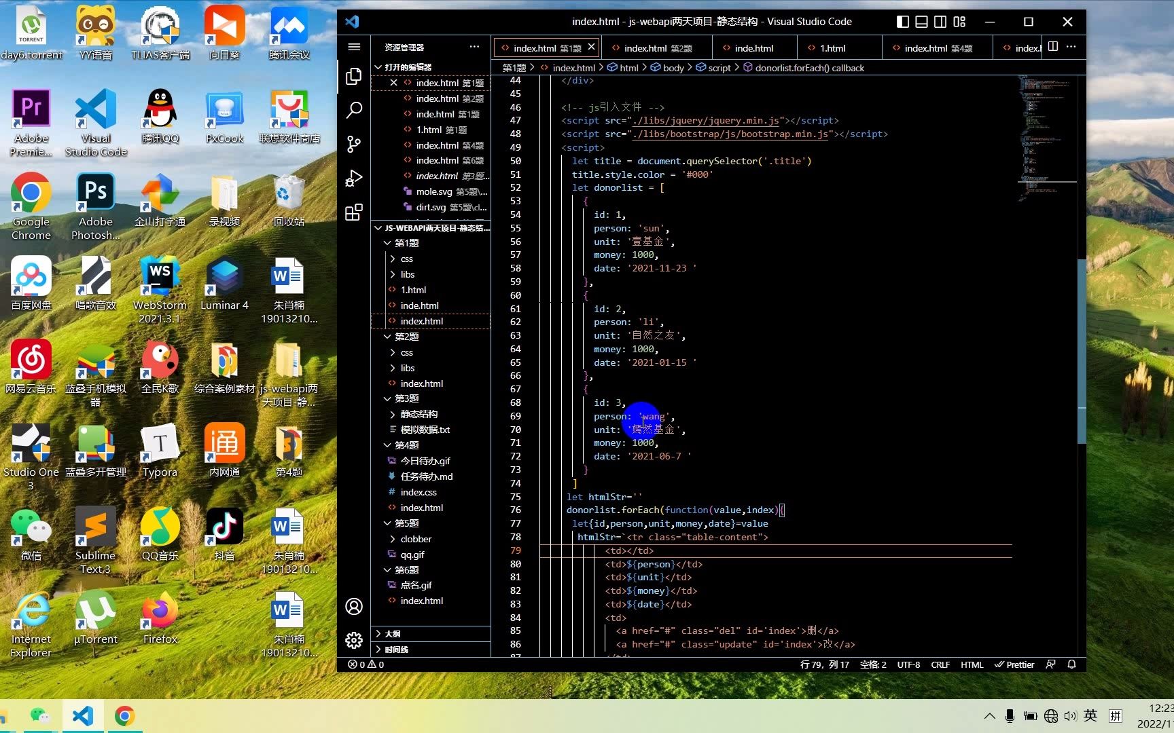The width and height of the screenshot is (1174, 733).
Task: Open Explorer views and more actions ellipsis
Action: [474, 47]
